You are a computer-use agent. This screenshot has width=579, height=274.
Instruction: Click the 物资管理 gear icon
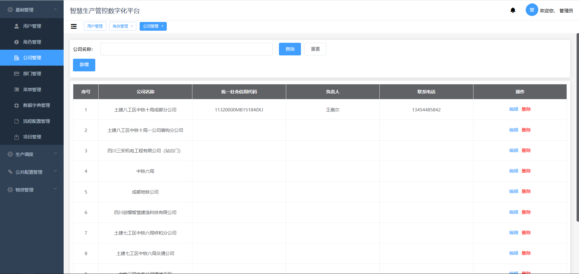(10, 190)
